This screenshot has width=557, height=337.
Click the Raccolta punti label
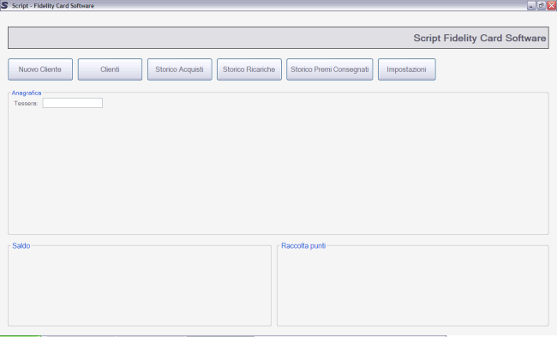point(303,245)
